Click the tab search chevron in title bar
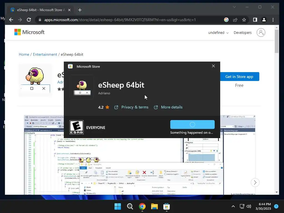The width and height of the screenshot is (284, 213). pyautogui.click(x=234, y=7)
